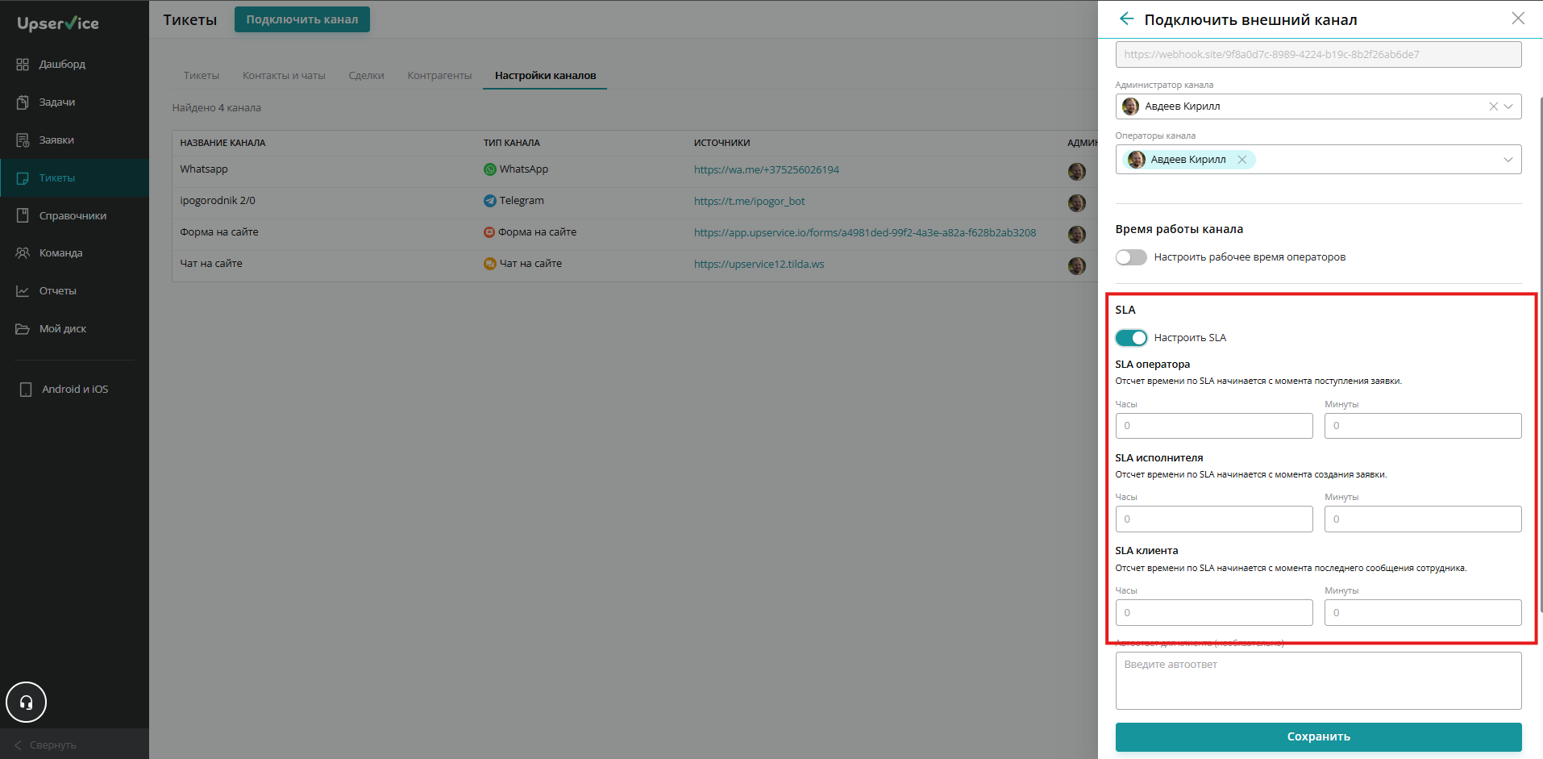Image resolution: width=1543 pixels, height=759 pixels.
Task: Open the t.me/ipogor_bot link
Action: (x=750, y=202)
